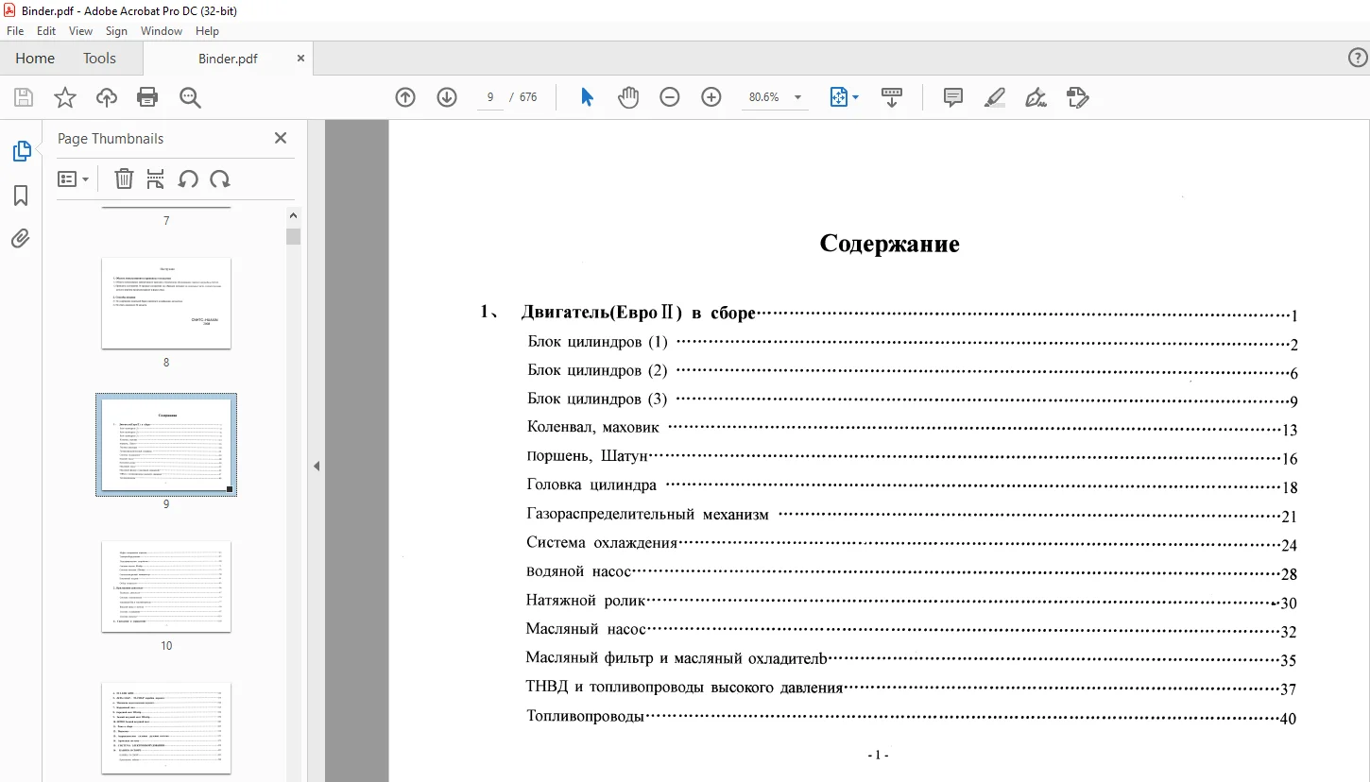Image resolution: width=1370 pixels, height=782 pixels.
Task: Click 'Натяжной ролик' entry
Action: 586,601
